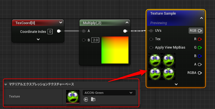Expand Texture Sample bottom chevron
Viewport: 215px width, 109px height.
(176, 84)
